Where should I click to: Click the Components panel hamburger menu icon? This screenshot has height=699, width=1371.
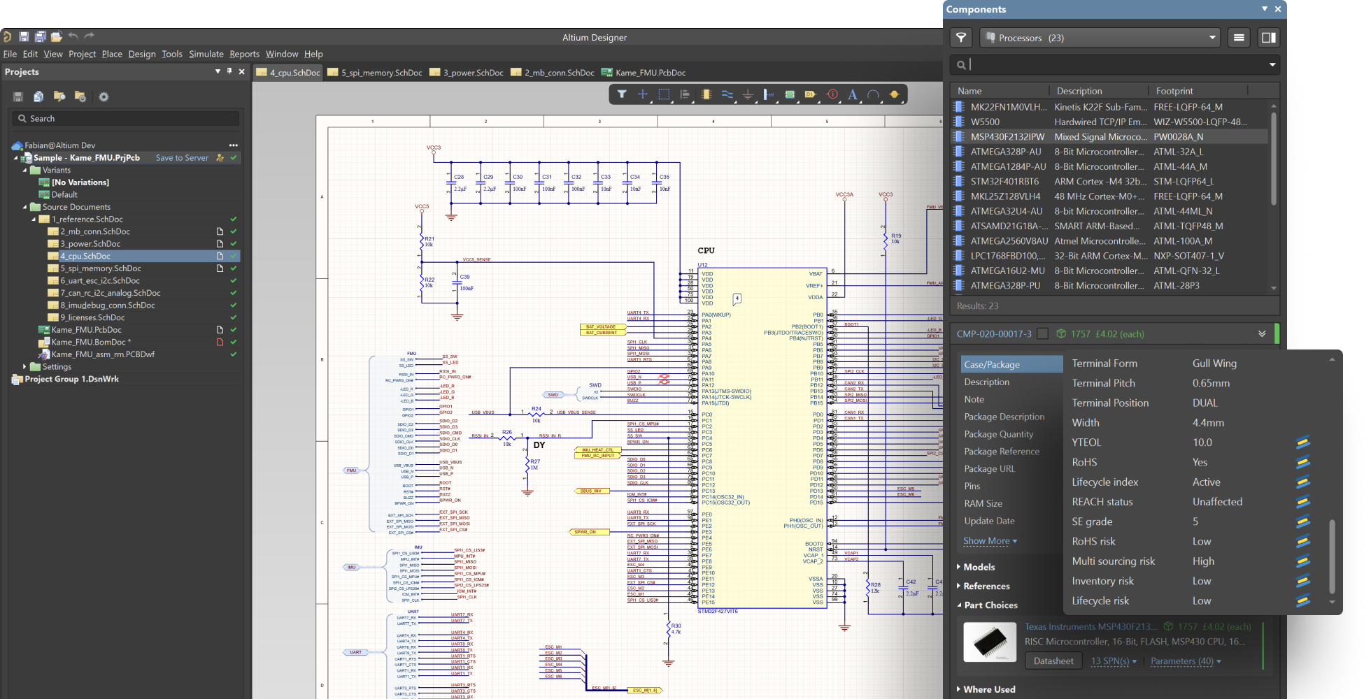[1238, 38]
